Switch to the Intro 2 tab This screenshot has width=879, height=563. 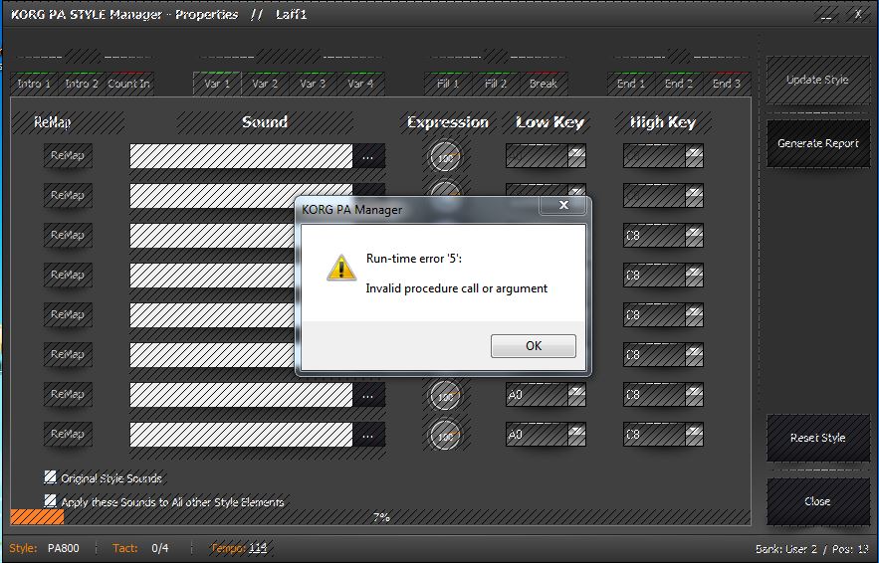tap(82, 84)
